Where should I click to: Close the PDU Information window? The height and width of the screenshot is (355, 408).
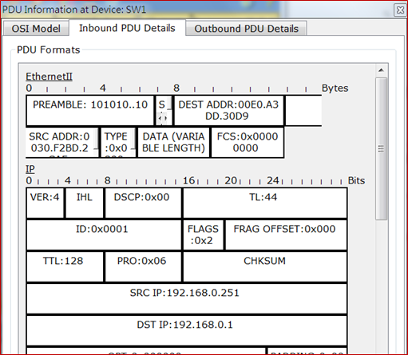400,10
